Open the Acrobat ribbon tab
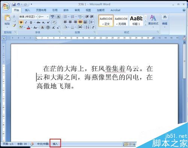This screenshot has height=148, width=188. click(x=115, y=10)
